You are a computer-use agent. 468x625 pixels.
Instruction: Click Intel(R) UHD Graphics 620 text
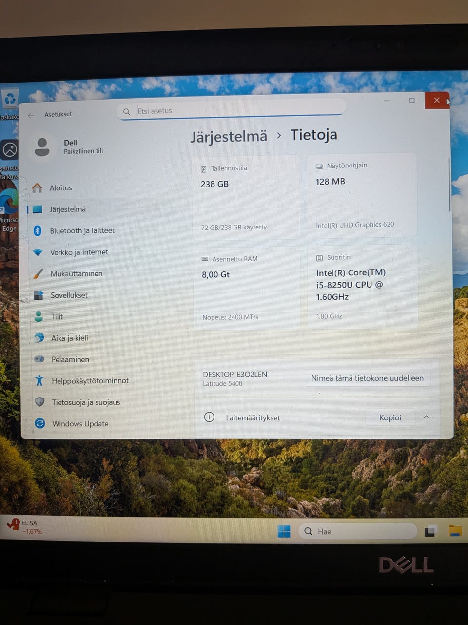(355, 225)
